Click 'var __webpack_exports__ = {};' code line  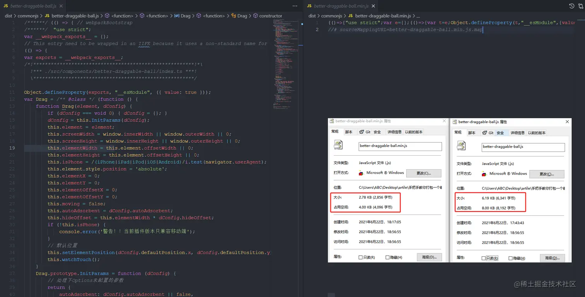66,36
